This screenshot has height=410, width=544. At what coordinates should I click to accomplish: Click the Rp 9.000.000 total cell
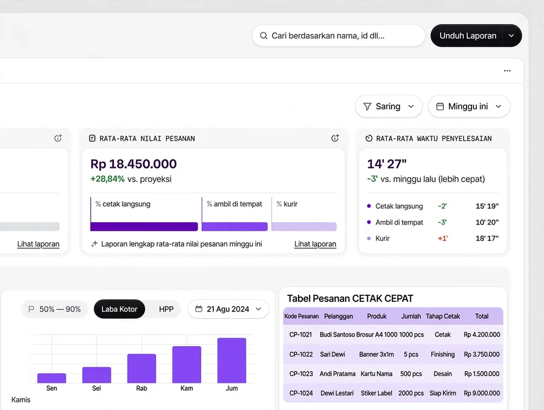tap(482, 393)
